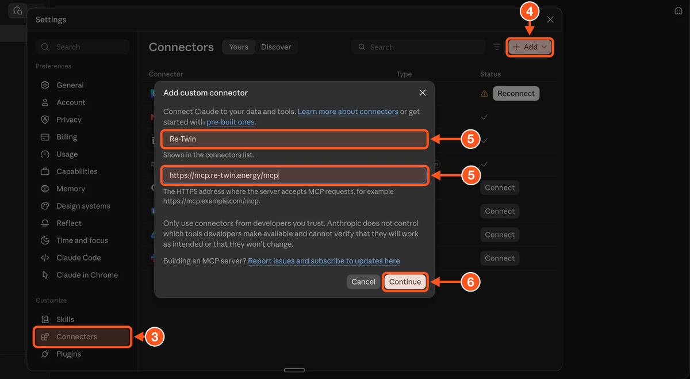Click the Connector column header
Viewport: 690px width, 379px height.
tap(166, 74)
